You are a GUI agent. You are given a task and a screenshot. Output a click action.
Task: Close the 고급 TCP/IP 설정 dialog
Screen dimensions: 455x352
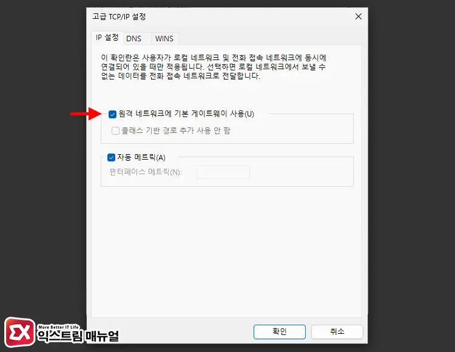click(x=359, y=16)
